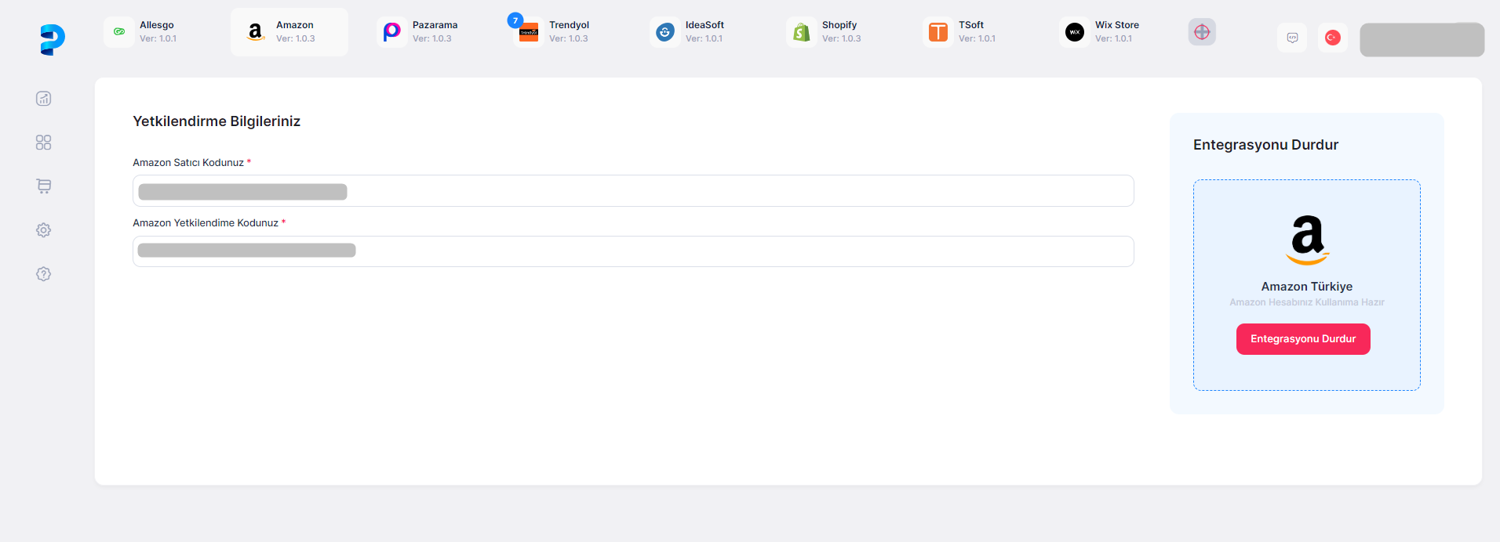Open the settings gear icon in sidebar
Screen dimensions: 1500x542
44,230
